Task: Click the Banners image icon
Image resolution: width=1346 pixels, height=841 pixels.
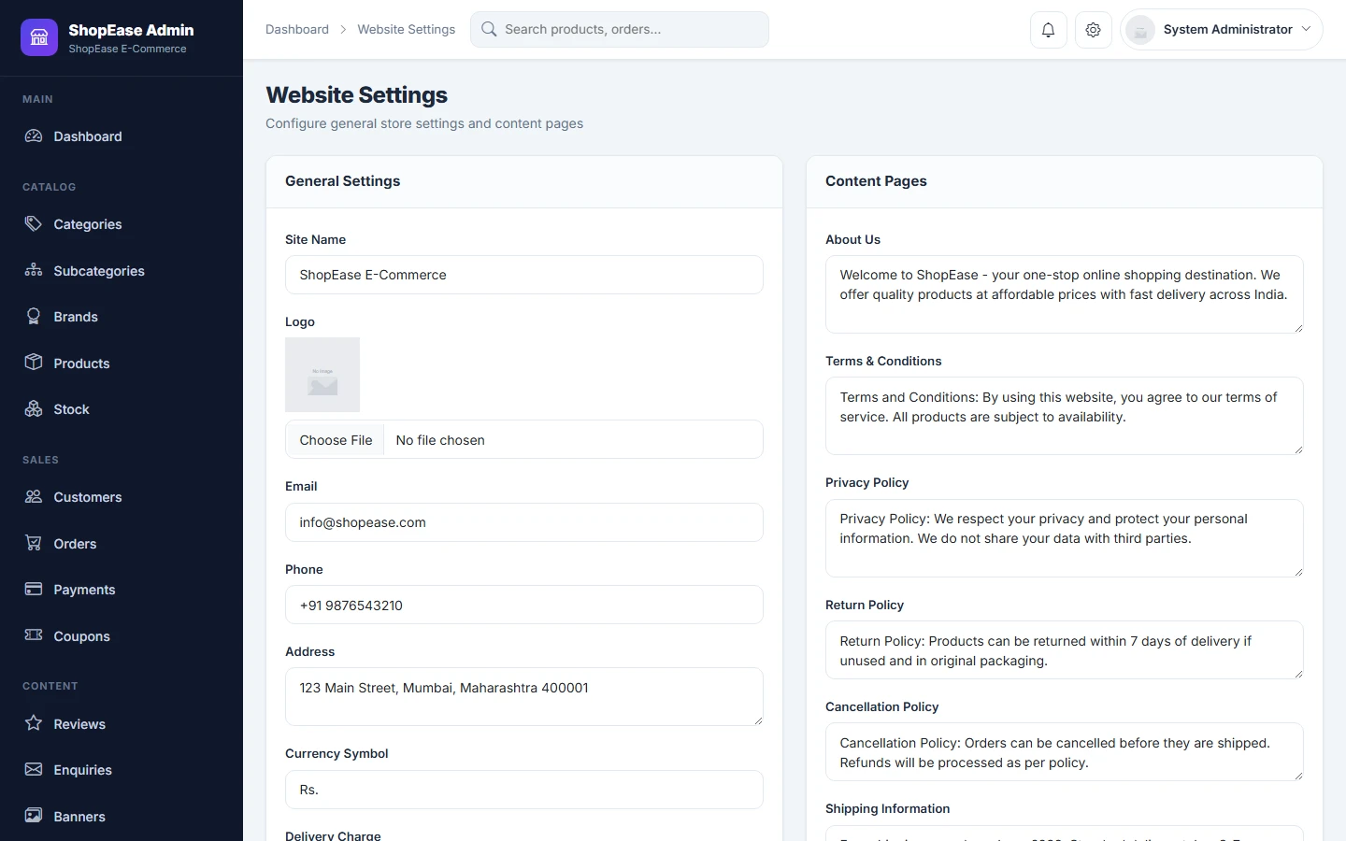Action: (34, 817)
